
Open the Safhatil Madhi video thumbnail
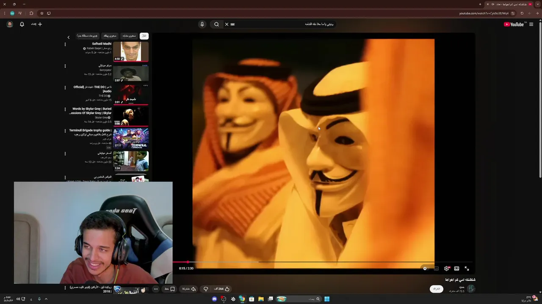pyautogui.click(x=131, y=52)
